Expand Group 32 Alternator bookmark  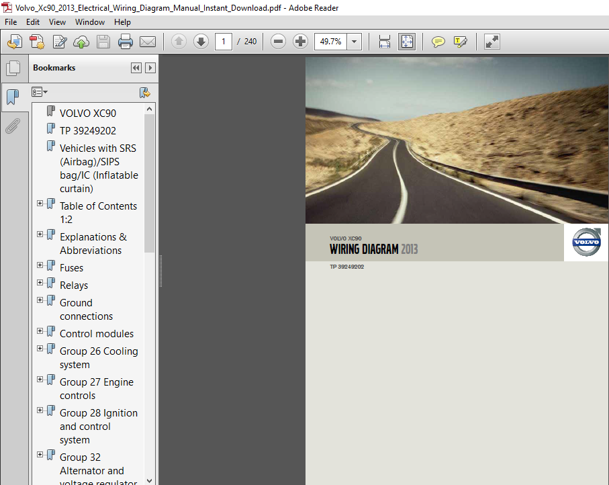tap(40, 454)
